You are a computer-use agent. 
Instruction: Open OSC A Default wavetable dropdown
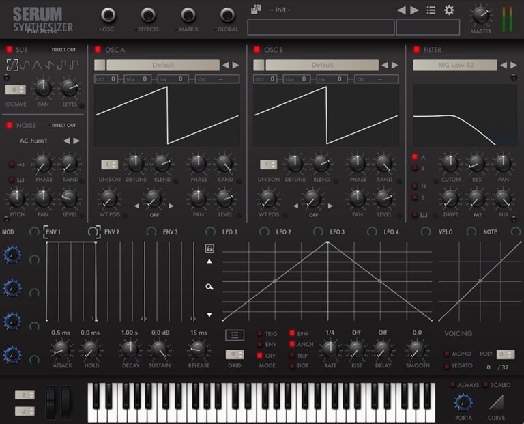click(163, 66)
